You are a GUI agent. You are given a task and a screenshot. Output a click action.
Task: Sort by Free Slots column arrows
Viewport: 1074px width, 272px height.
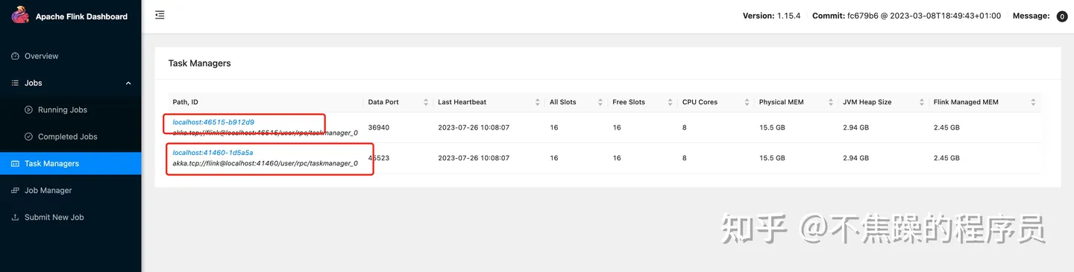click(x=670, y=102)
